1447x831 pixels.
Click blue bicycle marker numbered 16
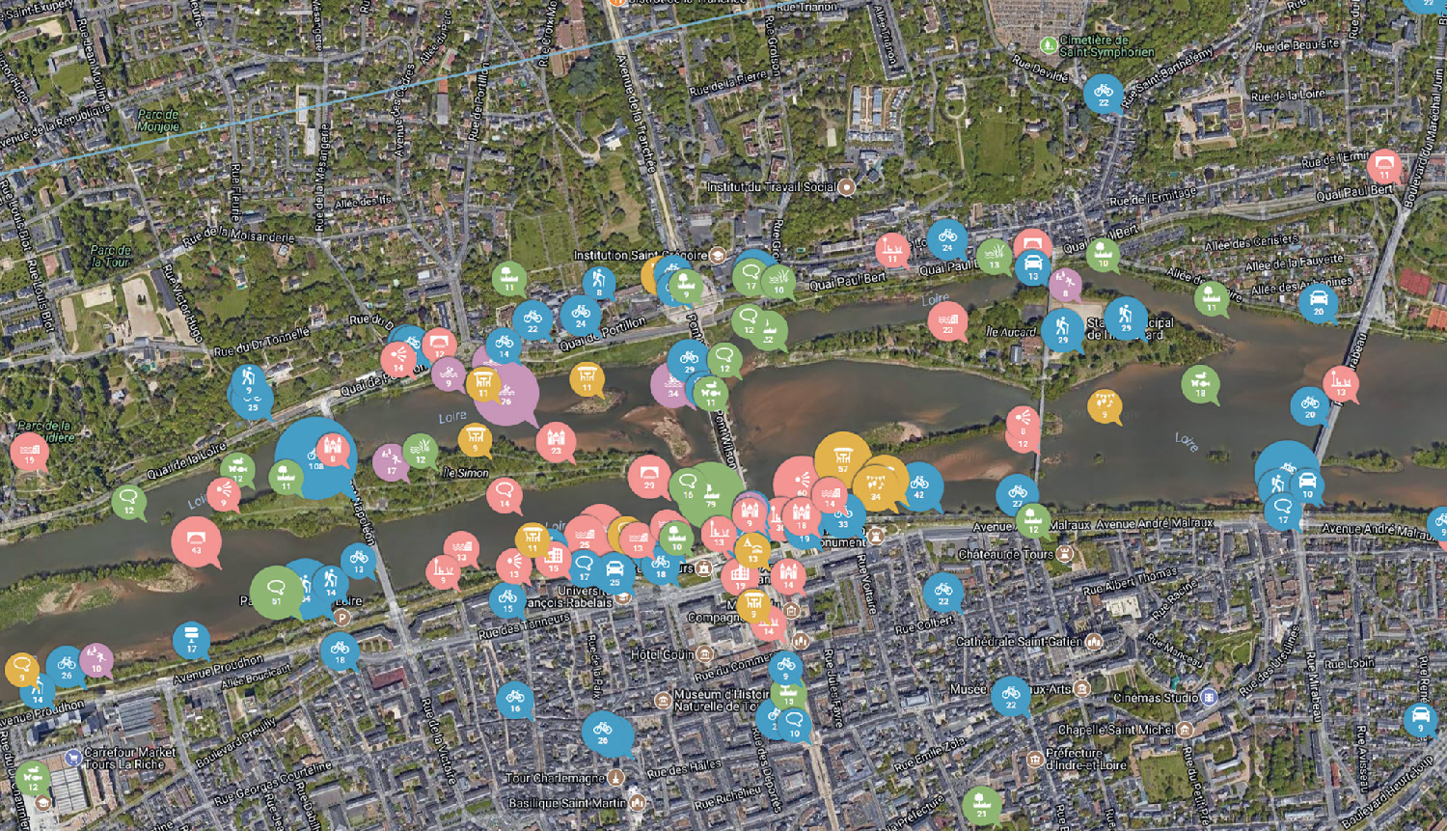515,700
